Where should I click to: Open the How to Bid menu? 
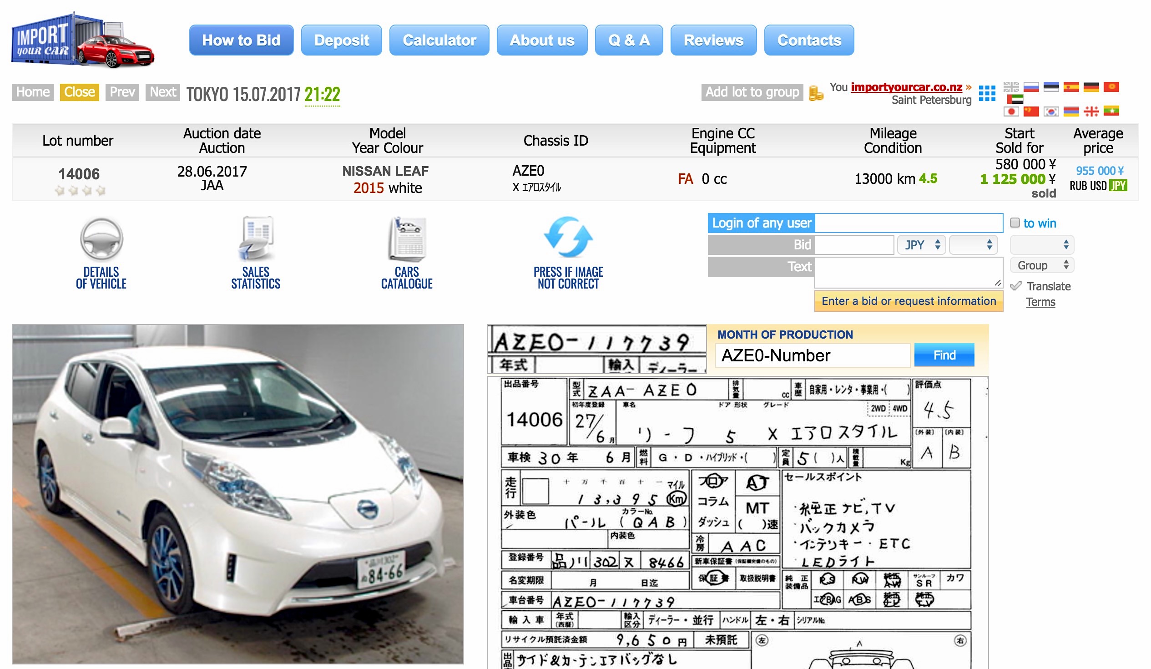click(x=241, y=40)
